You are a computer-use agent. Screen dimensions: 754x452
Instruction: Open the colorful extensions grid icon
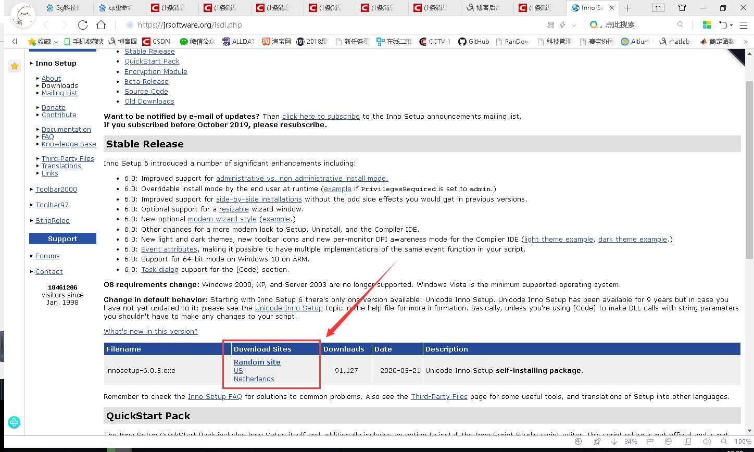(x=707, y=24)
